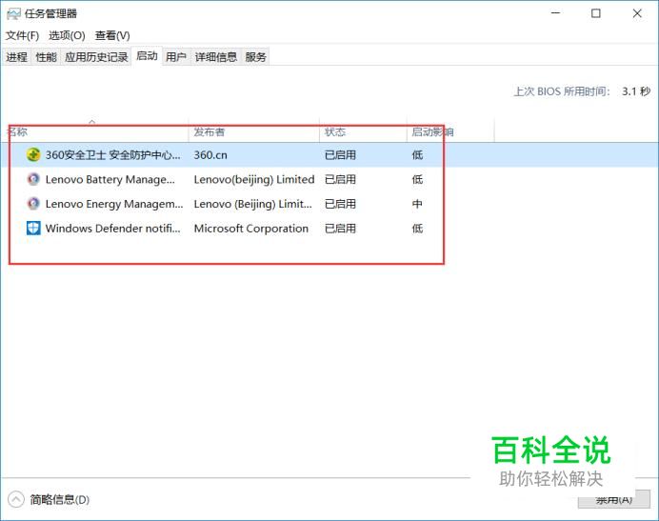Click the 低 impact value for Windows Defender
The height and width of the screenshot is (521, 659).
click(x=417, y=229)
